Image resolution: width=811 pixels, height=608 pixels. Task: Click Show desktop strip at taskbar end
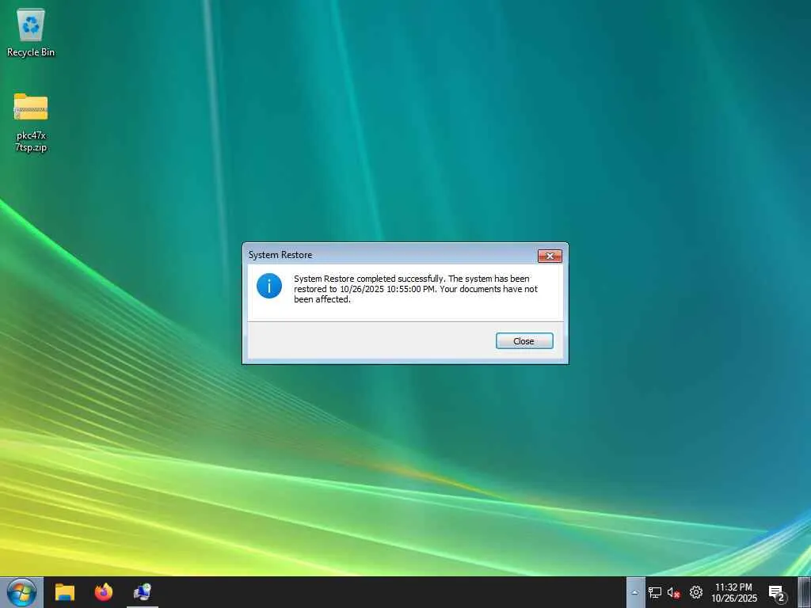pyautogui.click(x=805, y=592)
